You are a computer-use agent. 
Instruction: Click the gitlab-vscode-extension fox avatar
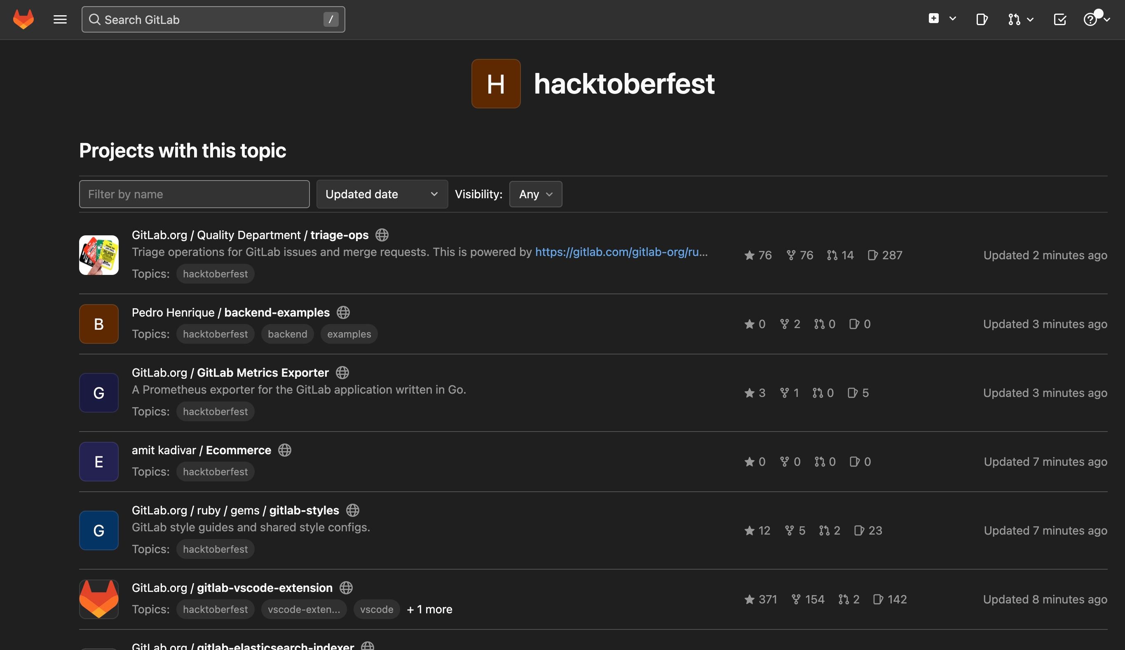coord(98,599)
